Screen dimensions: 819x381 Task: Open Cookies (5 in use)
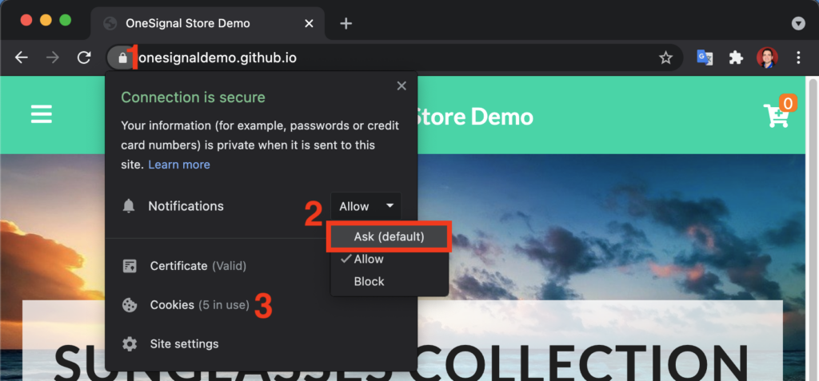(x=199, y=305)
